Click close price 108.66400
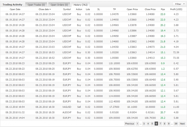Viewport: 187px width, 127px height. 150,80
